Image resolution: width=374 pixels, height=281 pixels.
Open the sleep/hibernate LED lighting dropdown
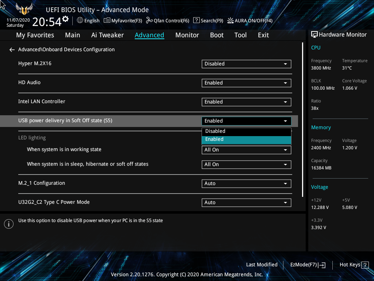tap(247, 165)
